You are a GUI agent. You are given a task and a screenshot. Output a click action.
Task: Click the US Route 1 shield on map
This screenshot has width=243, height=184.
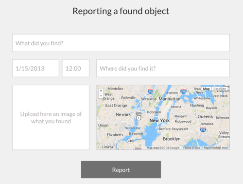click(x=139, y=118)
